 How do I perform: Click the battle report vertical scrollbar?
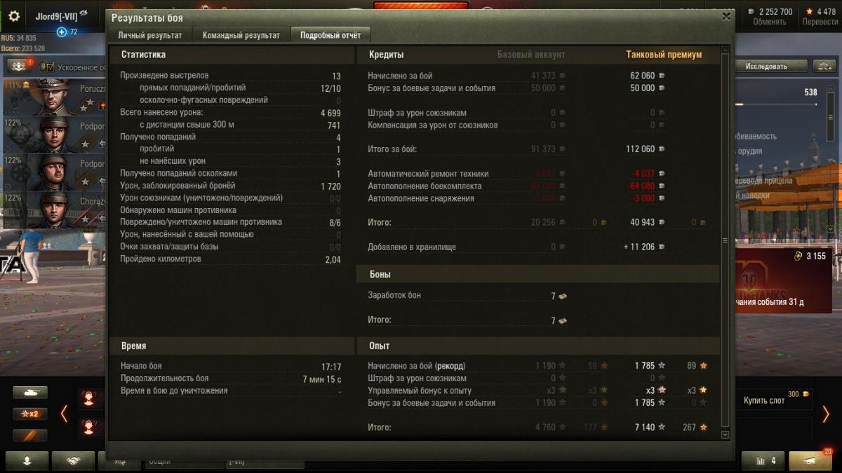pos(726,240)
